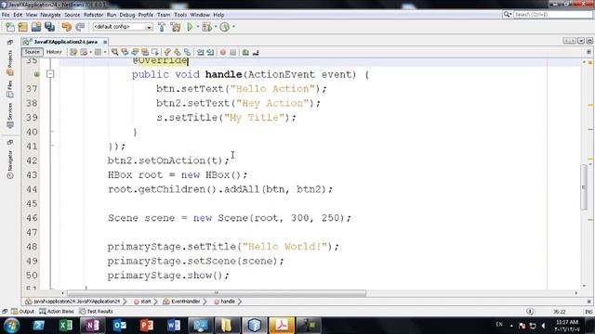The width and height of the screenshot is (595, 334).
Task: Click the Find Previous Occurrence icon
Action: point(125,52)
